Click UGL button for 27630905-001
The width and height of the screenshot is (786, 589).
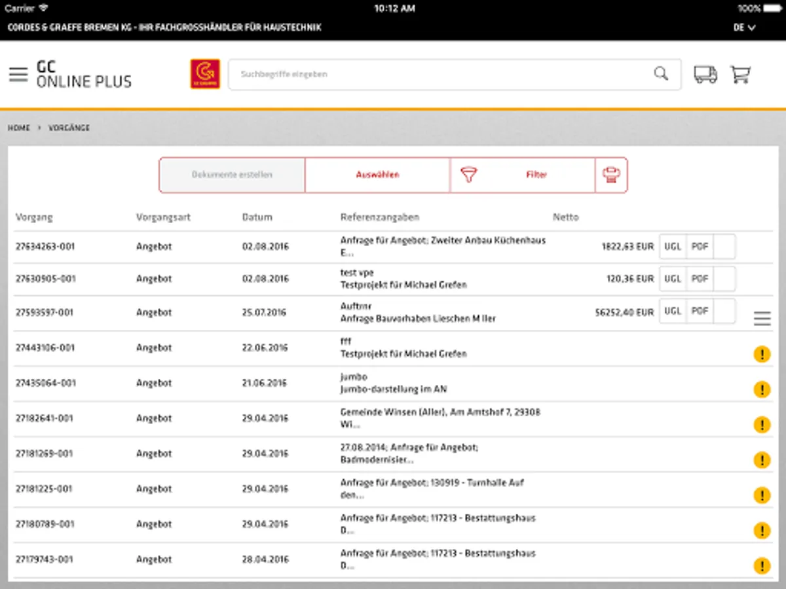(673, 279)
